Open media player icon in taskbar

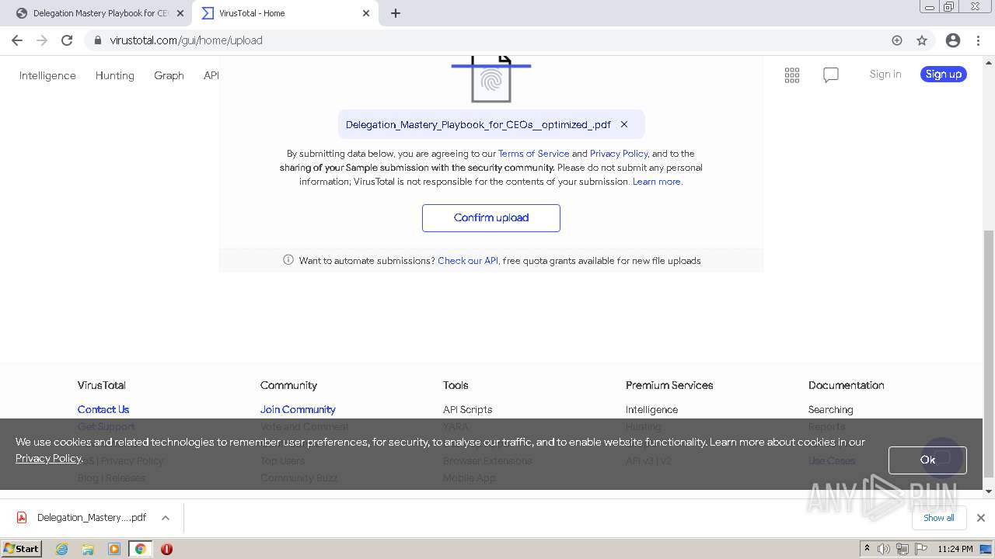(x=114, y=549)
